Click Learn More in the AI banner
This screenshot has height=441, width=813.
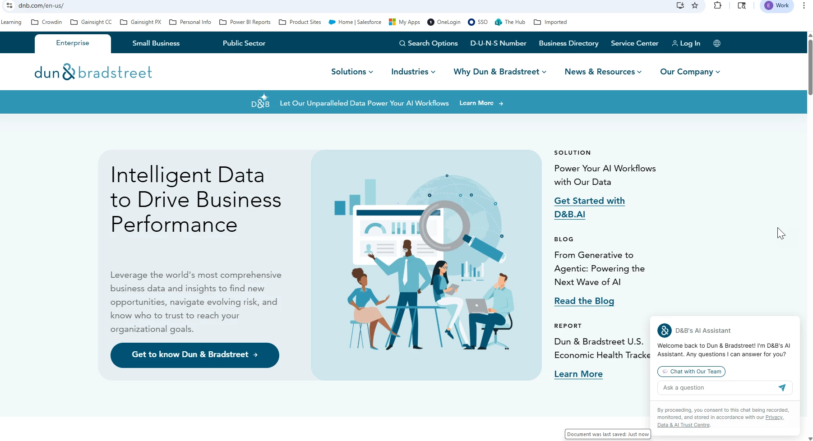pos(481,103)
